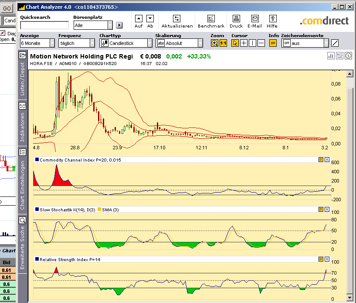The height and width of the screenshot is (303, 356).
Task: Open the Frequenz täglich dropdown
Action: pos(92,43)
